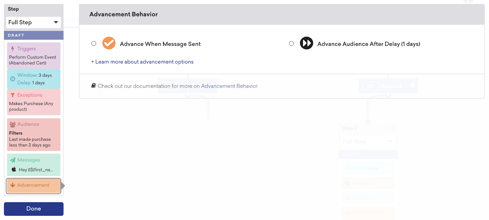Click the clock icon beside Window delay
This screenshot has height=220, width=489.
13,79
